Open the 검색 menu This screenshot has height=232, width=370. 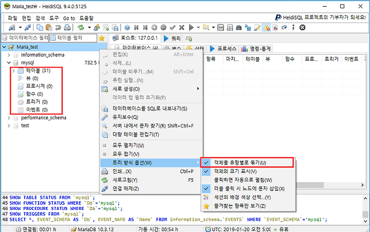[x=40, y=18]
